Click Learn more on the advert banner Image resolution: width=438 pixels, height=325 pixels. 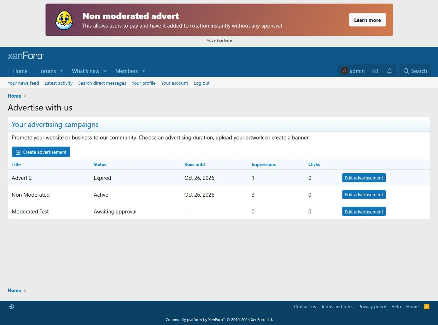click(x=367, y=20)
